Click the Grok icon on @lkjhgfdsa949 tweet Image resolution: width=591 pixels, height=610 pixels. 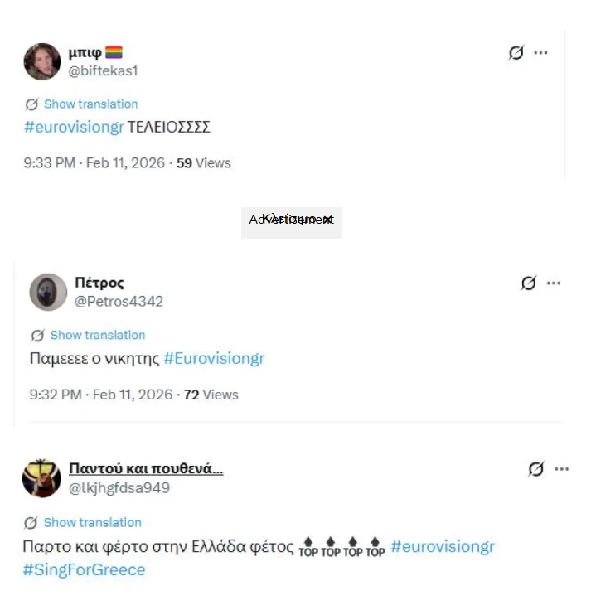pos(535,469)
